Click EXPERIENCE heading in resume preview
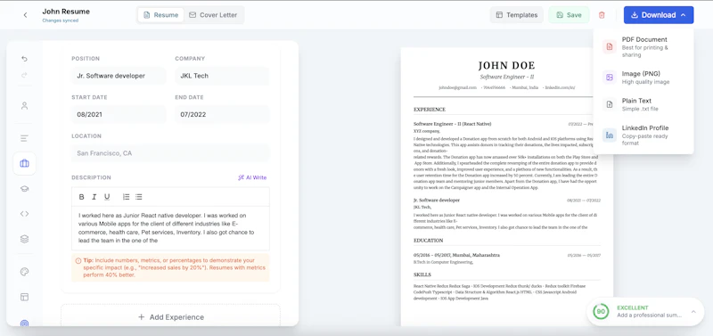713x336 pixels. 430,110
